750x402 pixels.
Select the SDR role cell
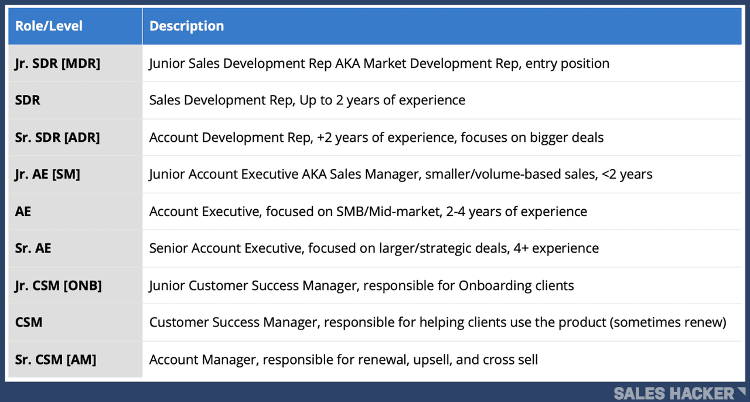pyautogui.click(x=28, y=100)
